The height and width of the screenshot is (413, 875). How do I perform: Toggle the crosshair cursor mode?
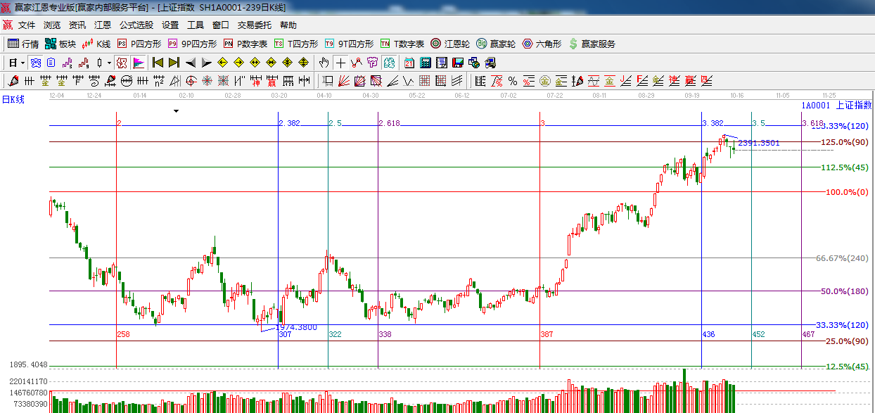(340, 63)
